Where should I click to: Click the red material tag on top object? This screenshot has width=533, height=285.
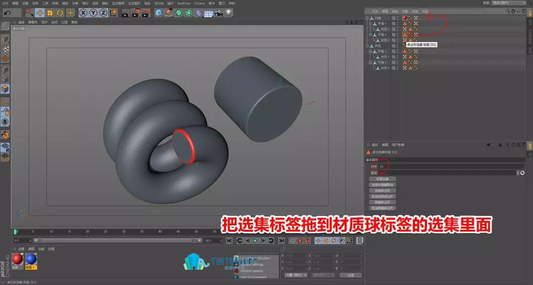click(405, 18)
